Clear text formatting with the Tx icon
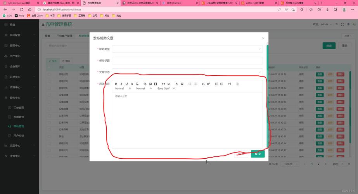The image size is (358, 194). point(137,84)
